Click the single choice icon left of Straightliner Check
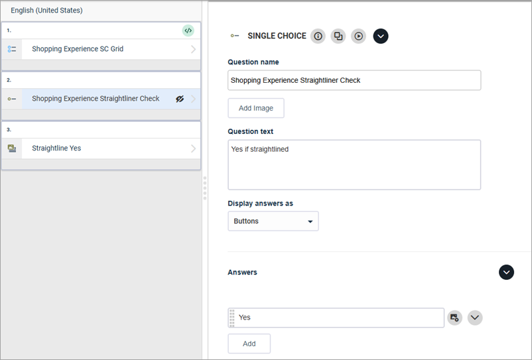Screen dimensions: 532x360 tap(12, 99)
